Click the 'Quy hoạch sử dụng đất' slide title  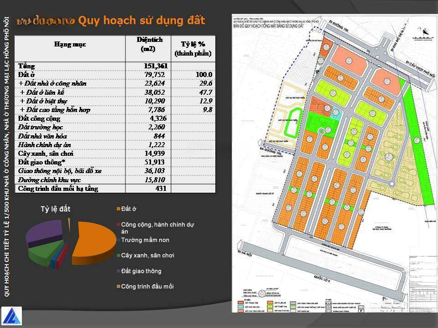141,20
